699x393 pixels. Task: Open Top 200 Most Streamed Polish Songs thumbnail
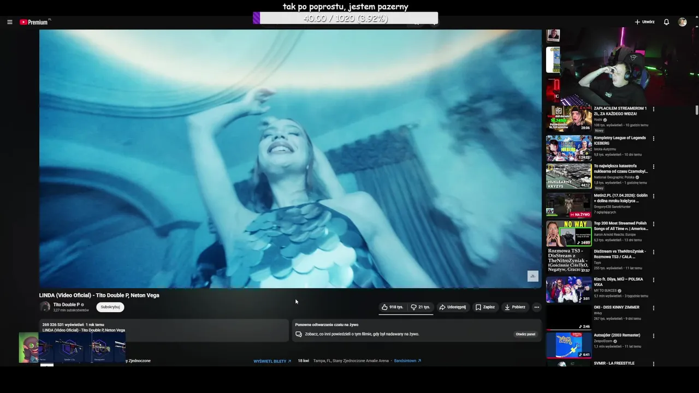coord(568,233)
